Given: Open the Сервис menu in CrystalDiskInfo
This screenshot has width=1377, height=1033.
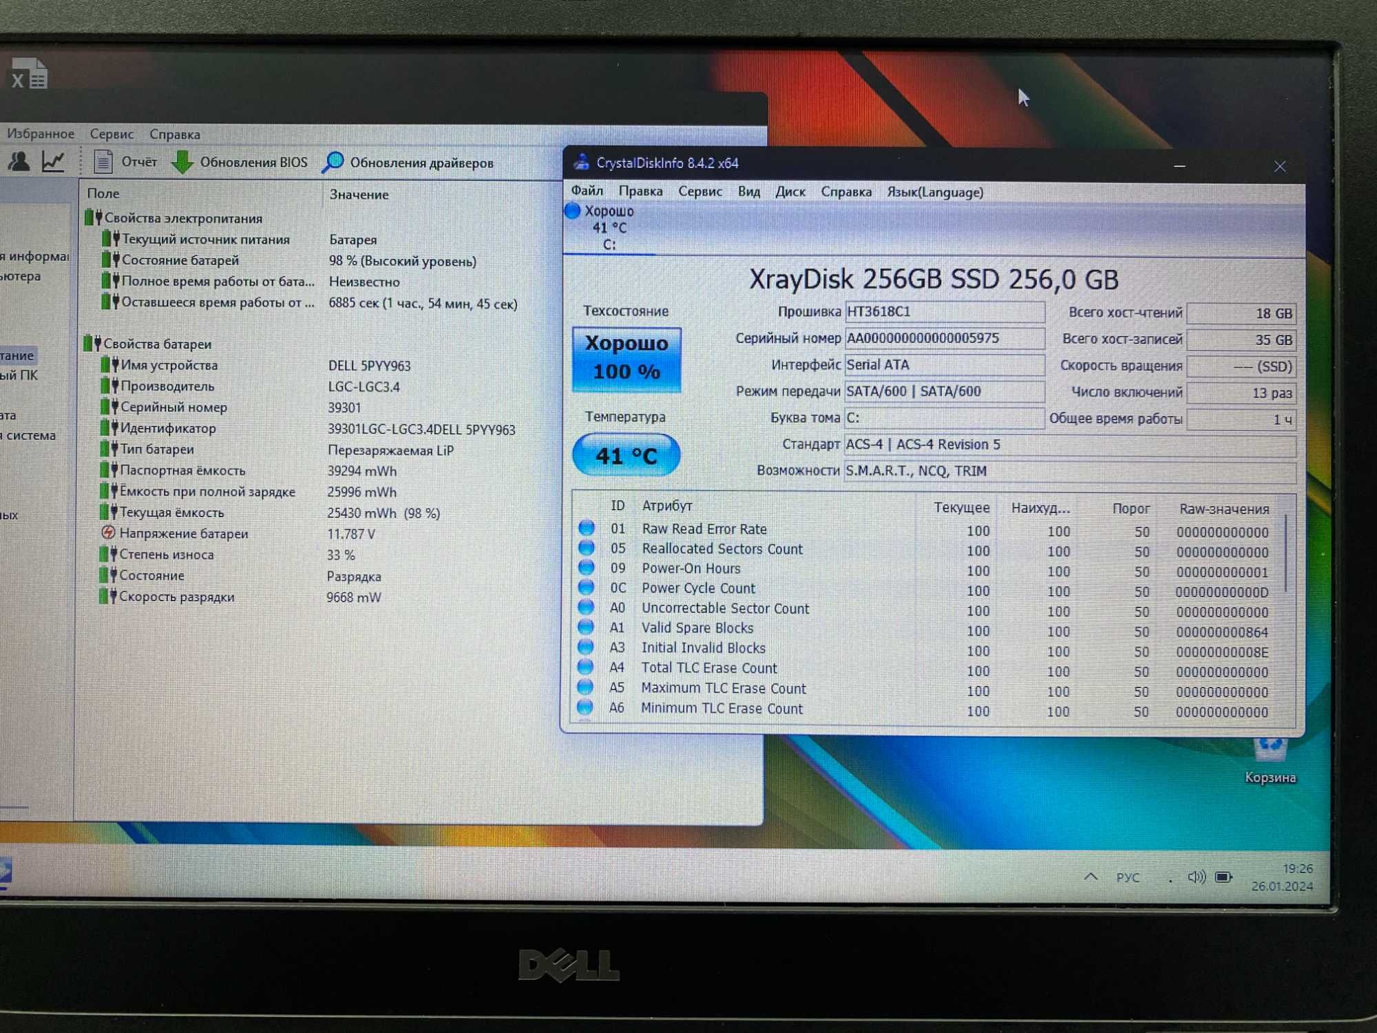Looking at the screenshot, I should 700,191.
